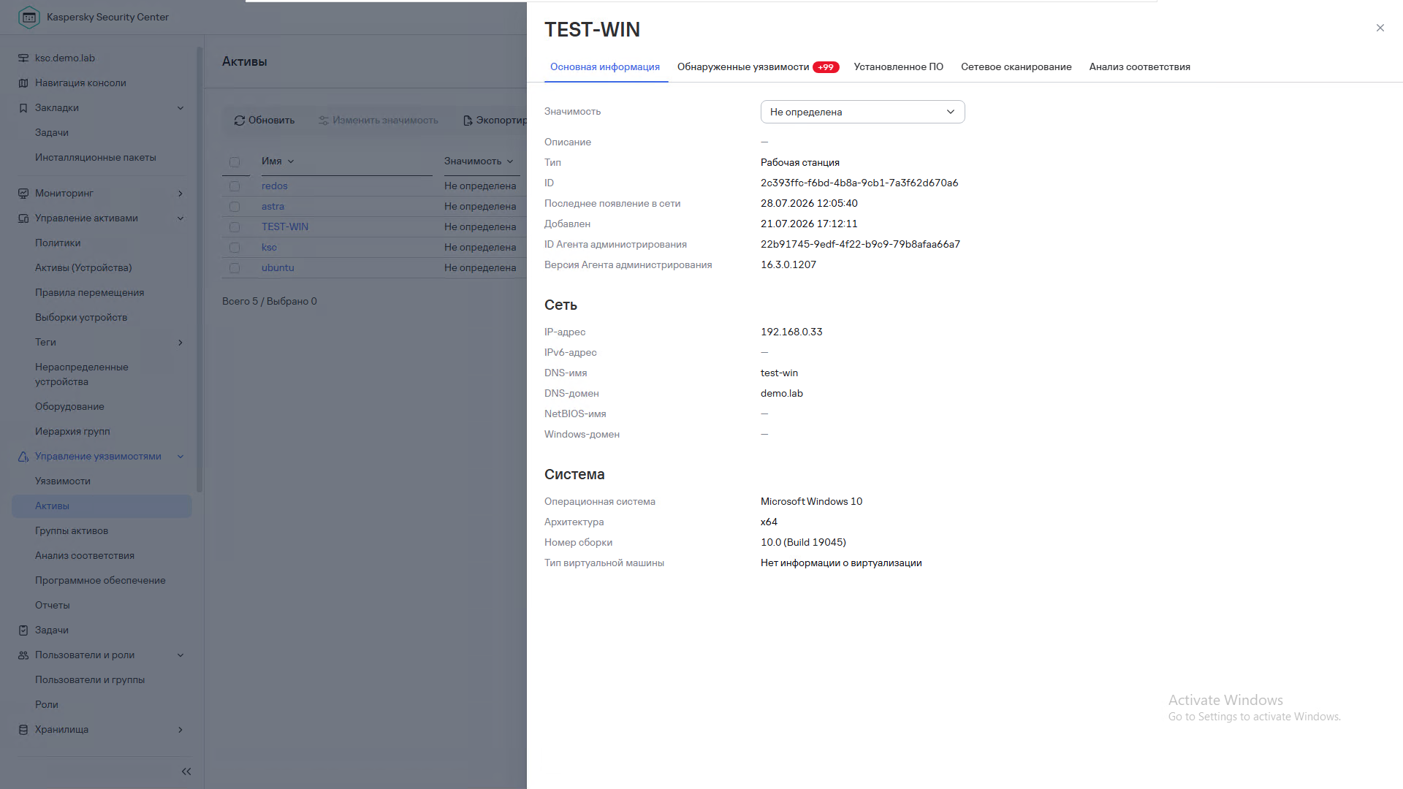Collapse the Пользователи и роли chevron
Screen dimensions: 1403x789
[180, 655]
